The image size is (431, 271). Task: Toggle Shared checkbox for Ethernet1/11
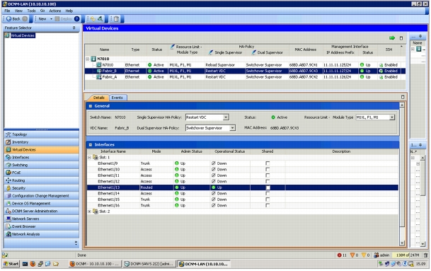click(268, 175)
